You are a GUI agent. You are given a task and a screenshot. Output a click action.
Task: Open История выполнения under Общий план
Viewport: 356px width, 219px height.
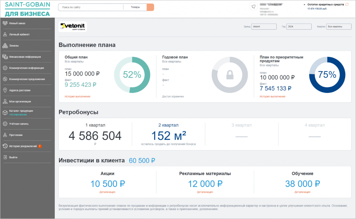pyautogui.click(x=77, y=97)
